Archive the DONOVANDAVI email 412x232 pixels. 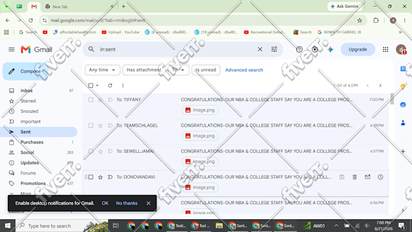pos(342,177)
